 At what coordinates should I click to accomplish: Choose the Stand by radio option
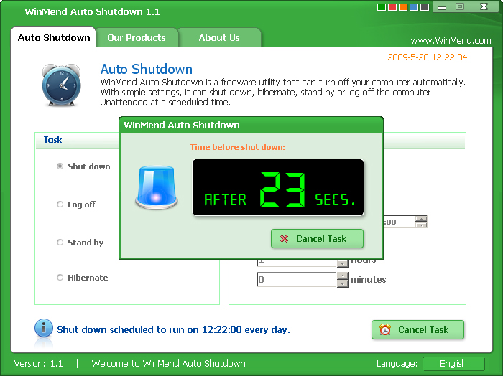click(x=60, y=243)
